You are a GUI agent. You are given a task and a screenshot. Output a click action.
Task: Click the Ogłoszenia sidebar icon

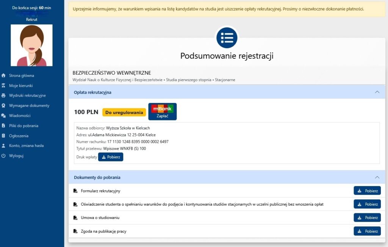[x=3, y=136]
